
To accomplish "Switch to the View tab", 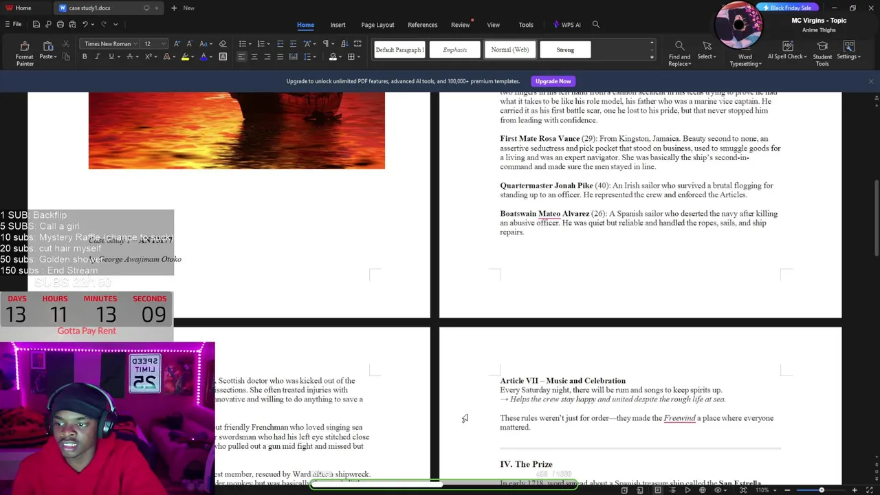I will (493, 25).
